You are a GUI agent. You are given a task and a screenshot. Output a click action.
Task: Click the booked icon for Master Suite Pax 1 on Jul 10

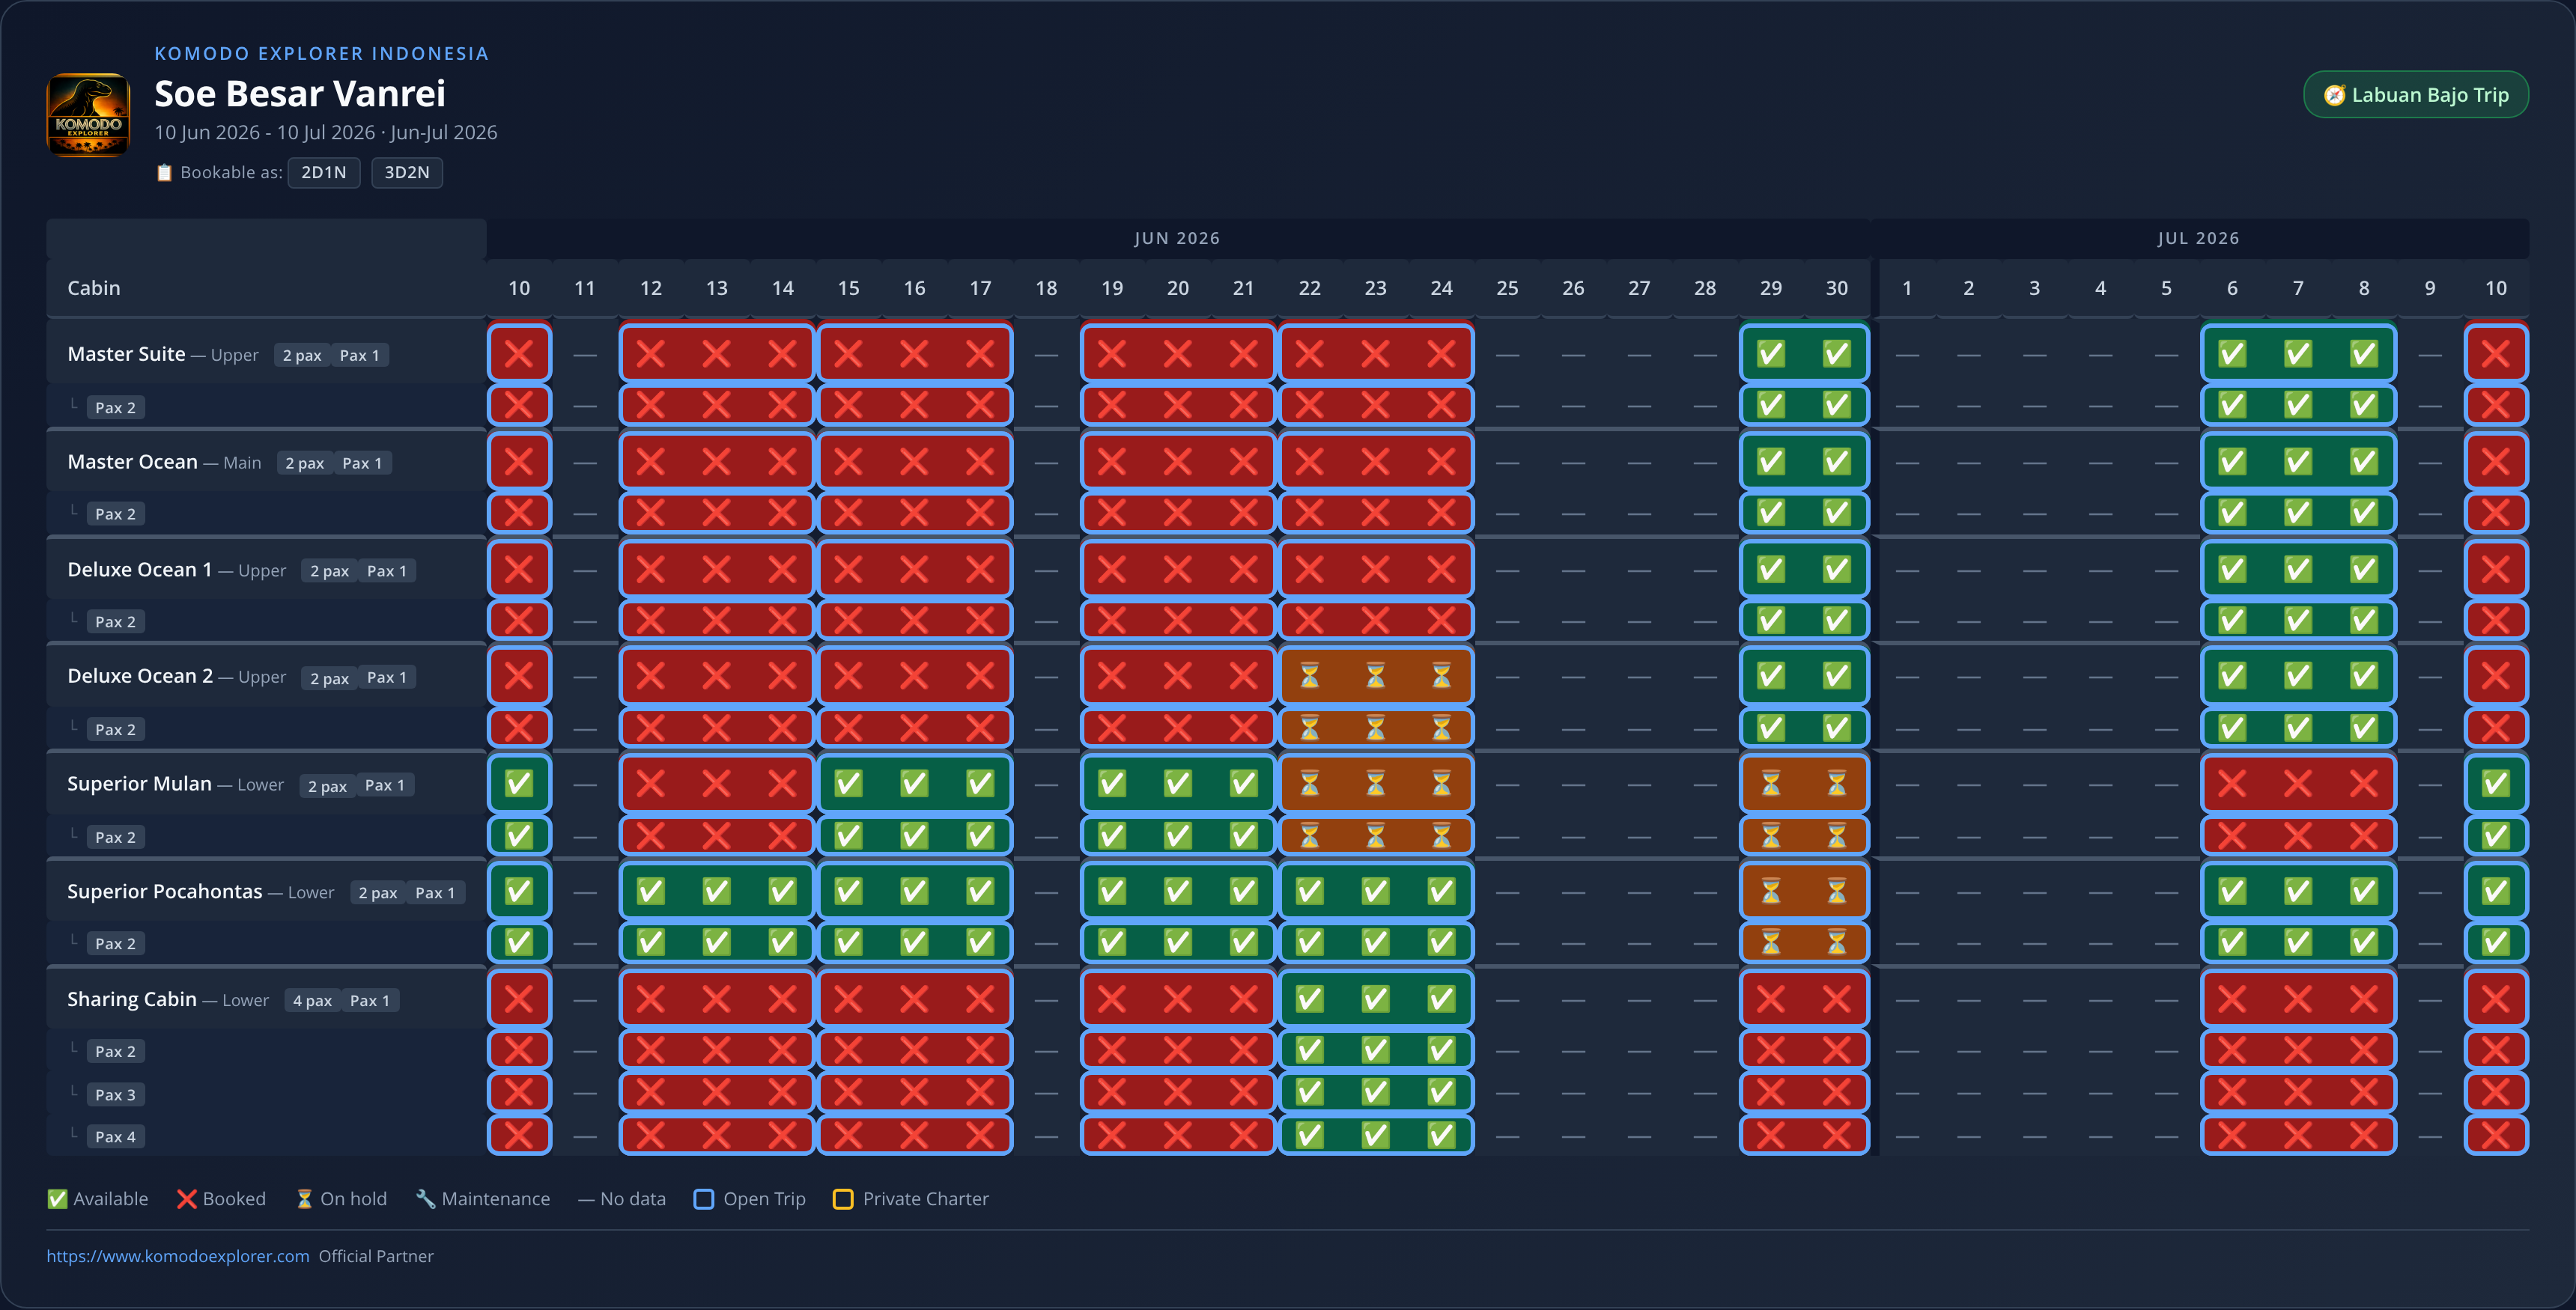coord(2495,354)
